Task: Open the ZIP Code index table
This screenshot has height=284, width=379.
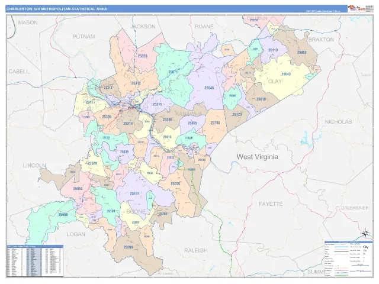Action: point(35,261)
